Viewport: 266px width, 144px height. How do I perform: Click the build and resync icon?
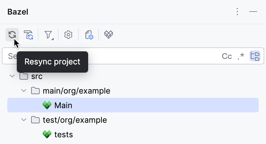tap(28, 35)
